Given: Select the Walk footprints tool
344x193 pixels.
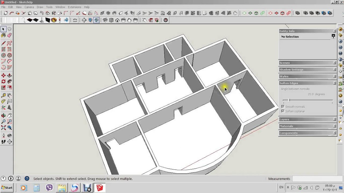Looking at the screenshot, I should click(3, 142).
